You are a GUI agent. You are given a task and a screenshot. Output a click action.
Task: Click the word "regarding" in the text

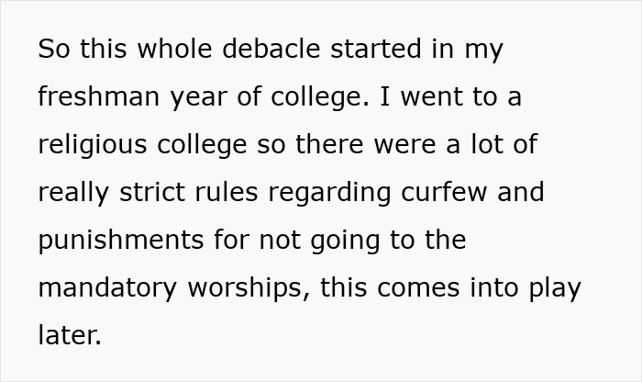tap(315, 193)
